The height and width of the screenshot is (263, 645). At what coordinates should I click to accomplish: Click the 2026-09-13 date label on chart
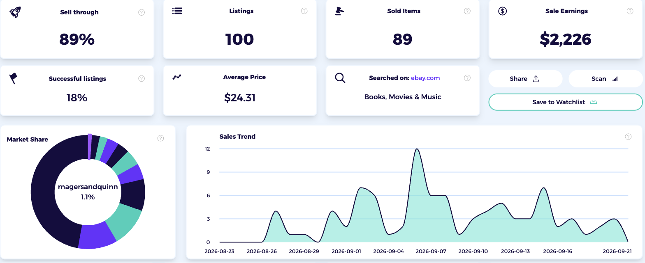[x=515, y=251]
